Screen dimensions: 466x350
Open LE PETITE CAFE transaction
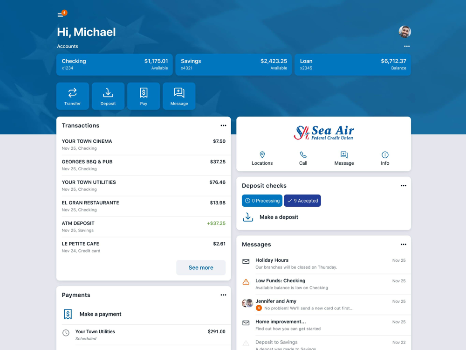[x=144, y=247]
